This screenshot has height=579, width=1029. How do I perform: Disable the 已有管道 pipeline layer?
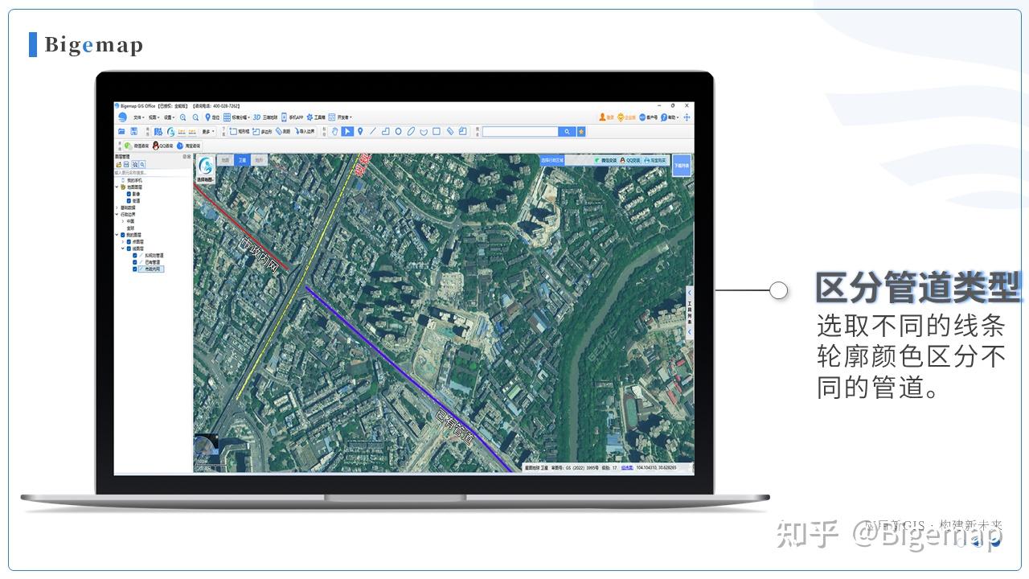[134, 262]
